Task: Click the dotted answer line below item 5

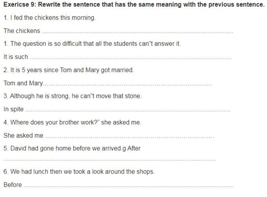Action: pos(110,160)
